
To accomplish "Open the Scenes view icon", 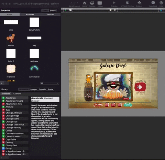I will point(92,3).
